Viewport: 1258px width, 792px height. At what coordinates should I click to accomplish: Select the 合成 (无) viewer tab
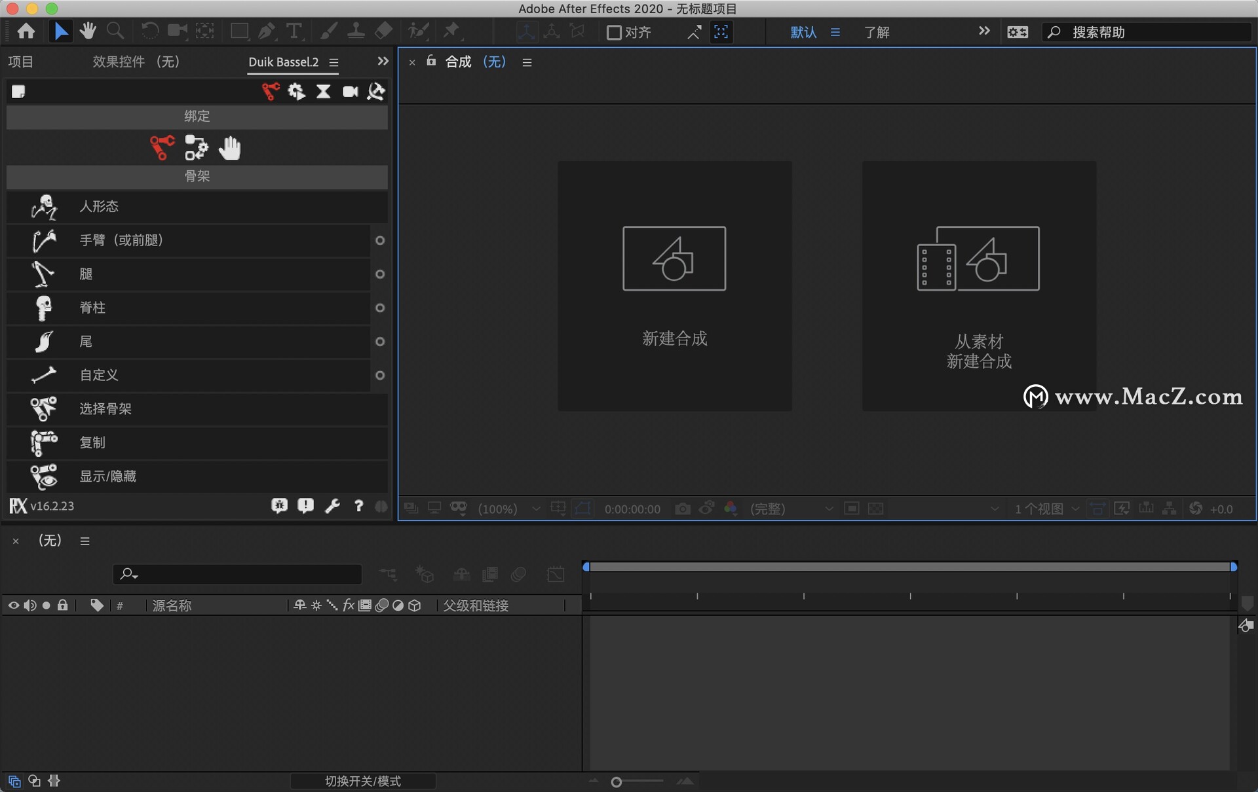pyautogui.click(x=476, y=62)
